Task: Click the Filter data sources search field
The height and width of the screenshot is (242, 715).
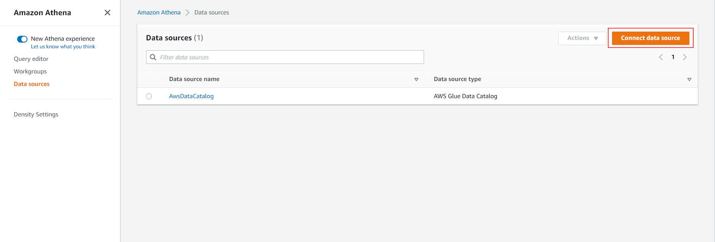Action: pyautogui.click(x=285, y=57)
